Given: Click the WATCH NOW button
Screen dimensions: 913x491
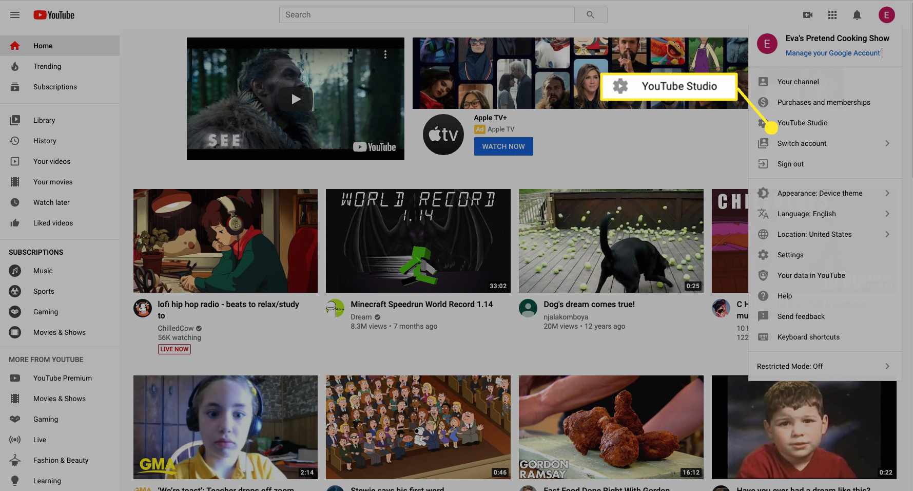Looking at the screenshot, I should [503, 146].
